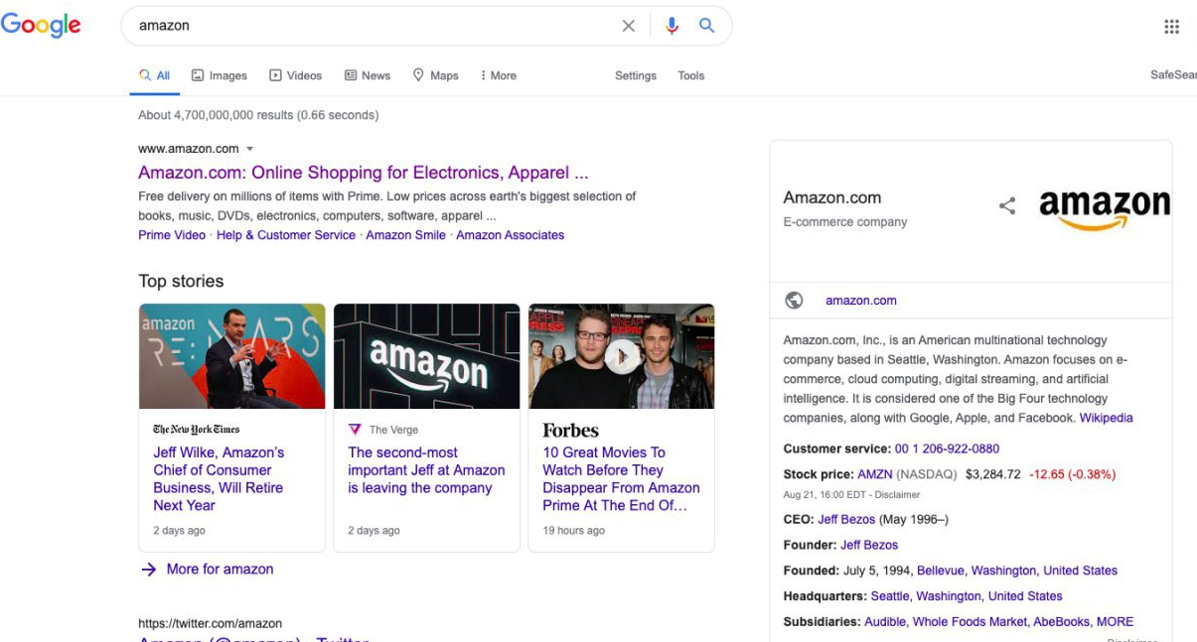Click into the amazon search input field
The height and width of the screenshot is (642, 1197).
click(x=373, y=26)
